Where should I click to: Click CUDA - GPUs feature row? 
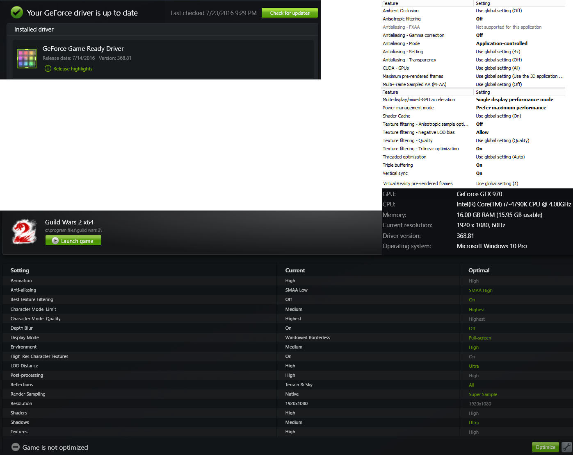(x=473, y=68)
